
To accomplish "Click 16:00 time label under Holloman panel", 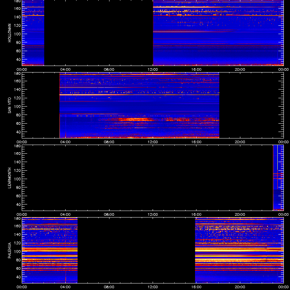I will [196, 70].
